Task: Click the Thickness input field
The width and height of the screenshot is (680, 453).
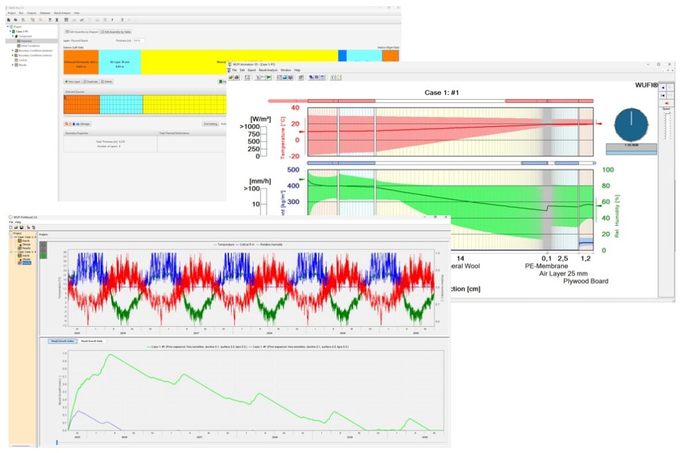Action: tap(137, 41)
